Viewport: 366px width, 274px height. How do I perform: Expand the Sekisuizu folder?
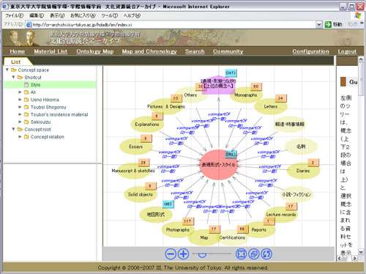click(x=20, y=122)
